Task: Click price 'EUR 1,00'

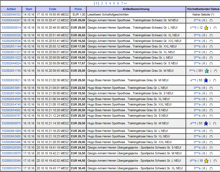Action: tap(79, 14)
